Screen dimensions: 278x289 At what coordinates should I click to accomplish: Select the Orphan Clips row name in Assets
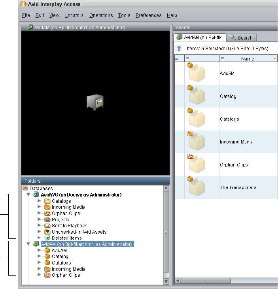234,164
